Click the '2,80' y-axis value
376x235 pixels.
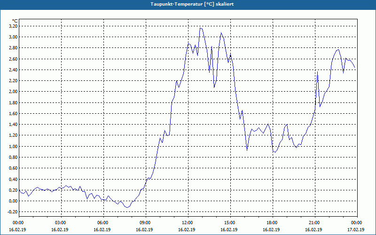(13, 48)
